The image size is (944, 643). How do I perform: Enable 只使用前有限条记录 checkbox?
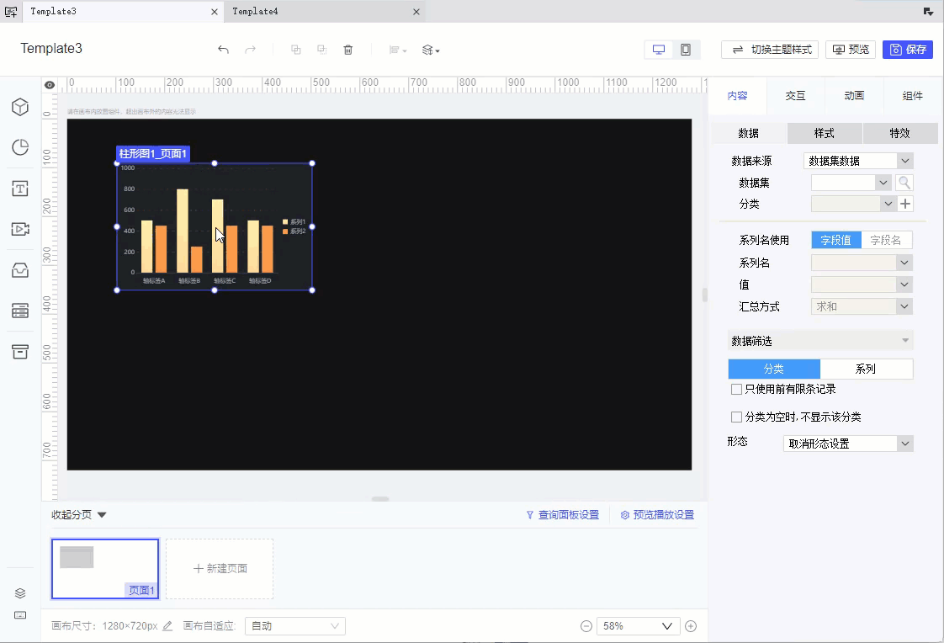737,390
